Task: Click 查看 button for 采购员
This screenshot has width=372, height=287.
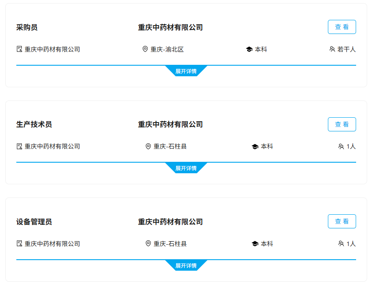Action: [x=342, y=27]
